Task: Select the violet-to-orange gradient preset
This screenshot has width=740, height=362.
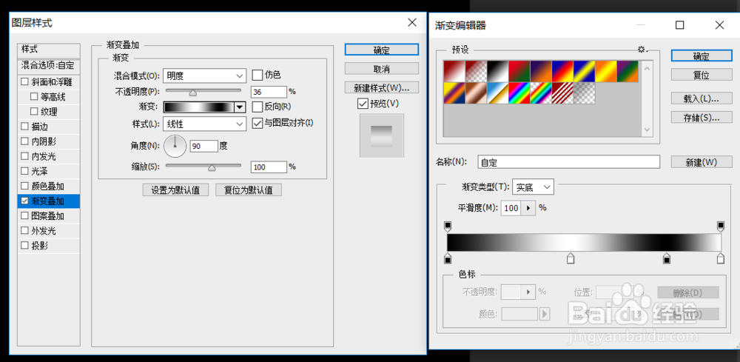Action: point(541,71)
